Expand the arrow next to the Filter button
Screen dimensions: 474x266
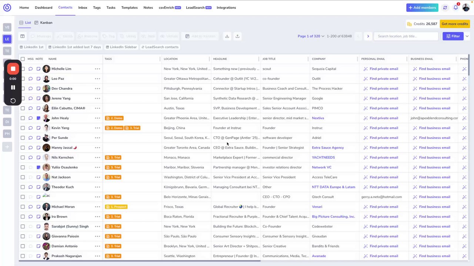(467, 36)
